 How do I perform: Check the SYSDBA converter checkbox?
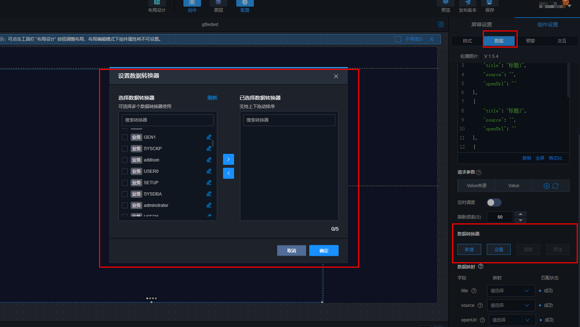click(125, 194)
